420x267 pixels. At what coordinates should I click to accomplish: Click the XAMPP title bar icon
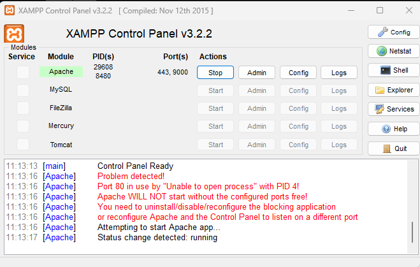[x=9, y=10]
